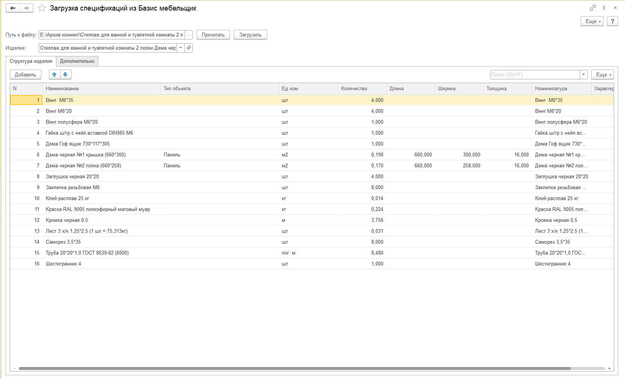Open the vertical three-dot menu

click(604, 8)
